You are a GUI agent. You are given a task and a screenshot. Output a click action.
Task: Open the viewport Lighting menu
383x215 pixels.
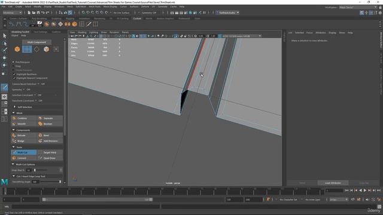tap(93, 32)
